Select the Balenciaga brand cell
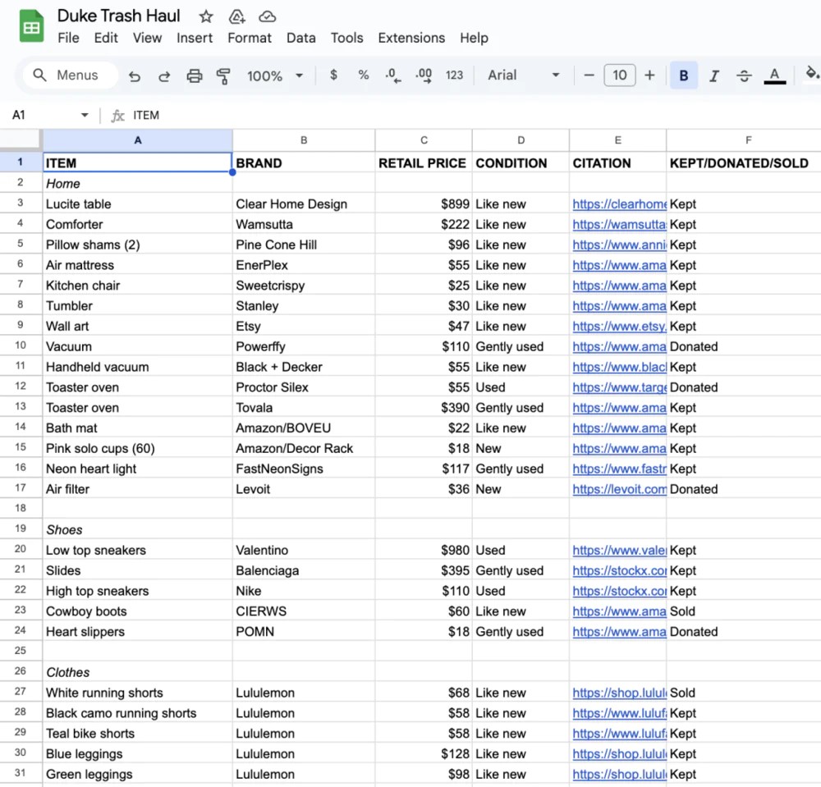The height and width of the screenshot is (787, 821). coord(304,571)
